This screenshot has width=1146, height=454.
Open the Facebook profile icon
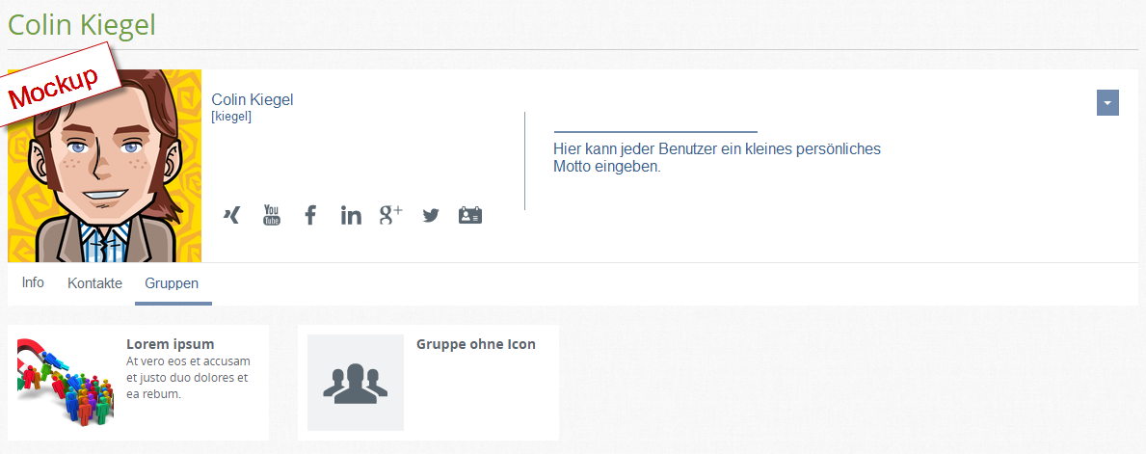(x=310, y=215)
